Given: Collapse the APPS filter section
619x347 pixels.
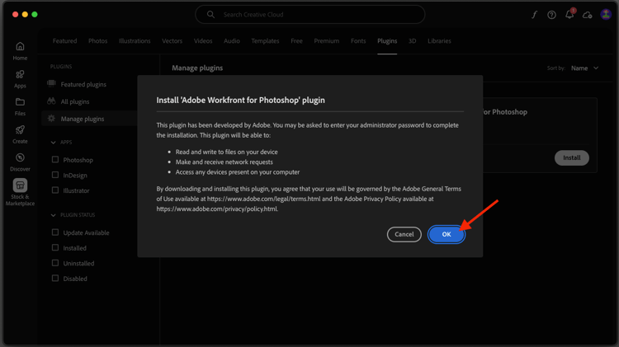Looking at the screenshot, I should pos(54,143).
